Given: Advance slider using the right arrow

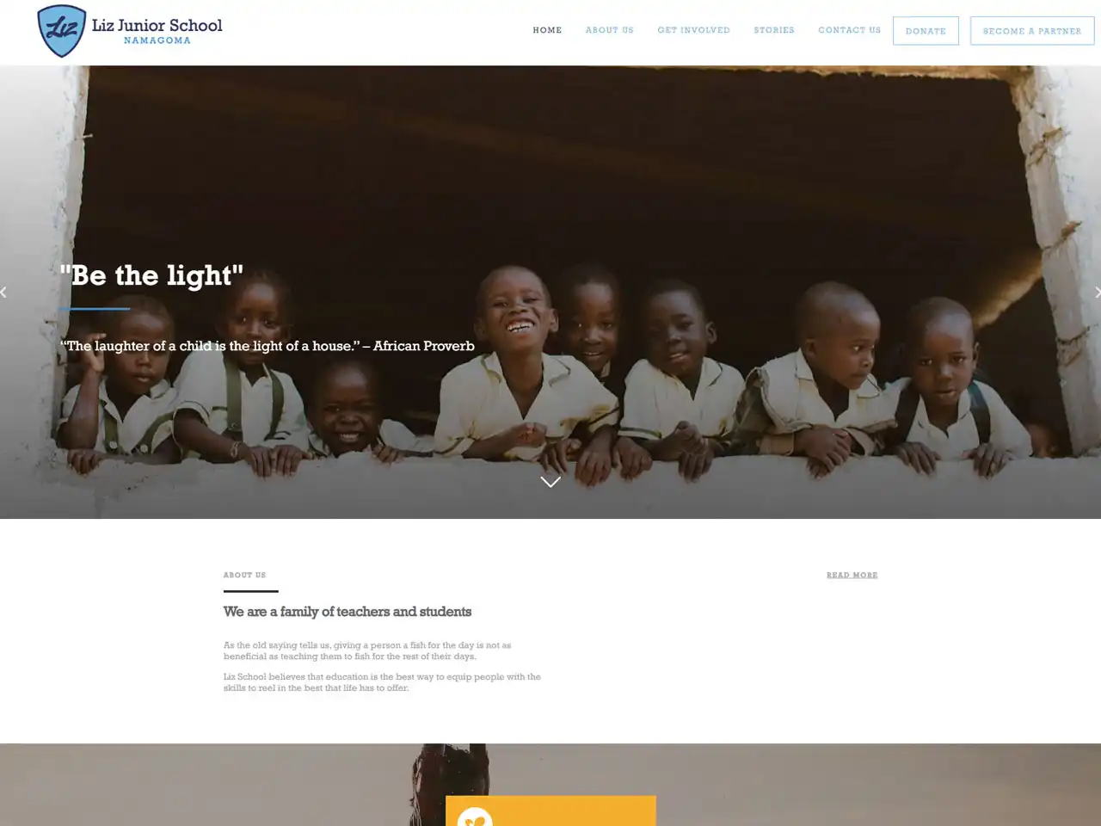Looking at the screenshot, I should coord(1097,293).
